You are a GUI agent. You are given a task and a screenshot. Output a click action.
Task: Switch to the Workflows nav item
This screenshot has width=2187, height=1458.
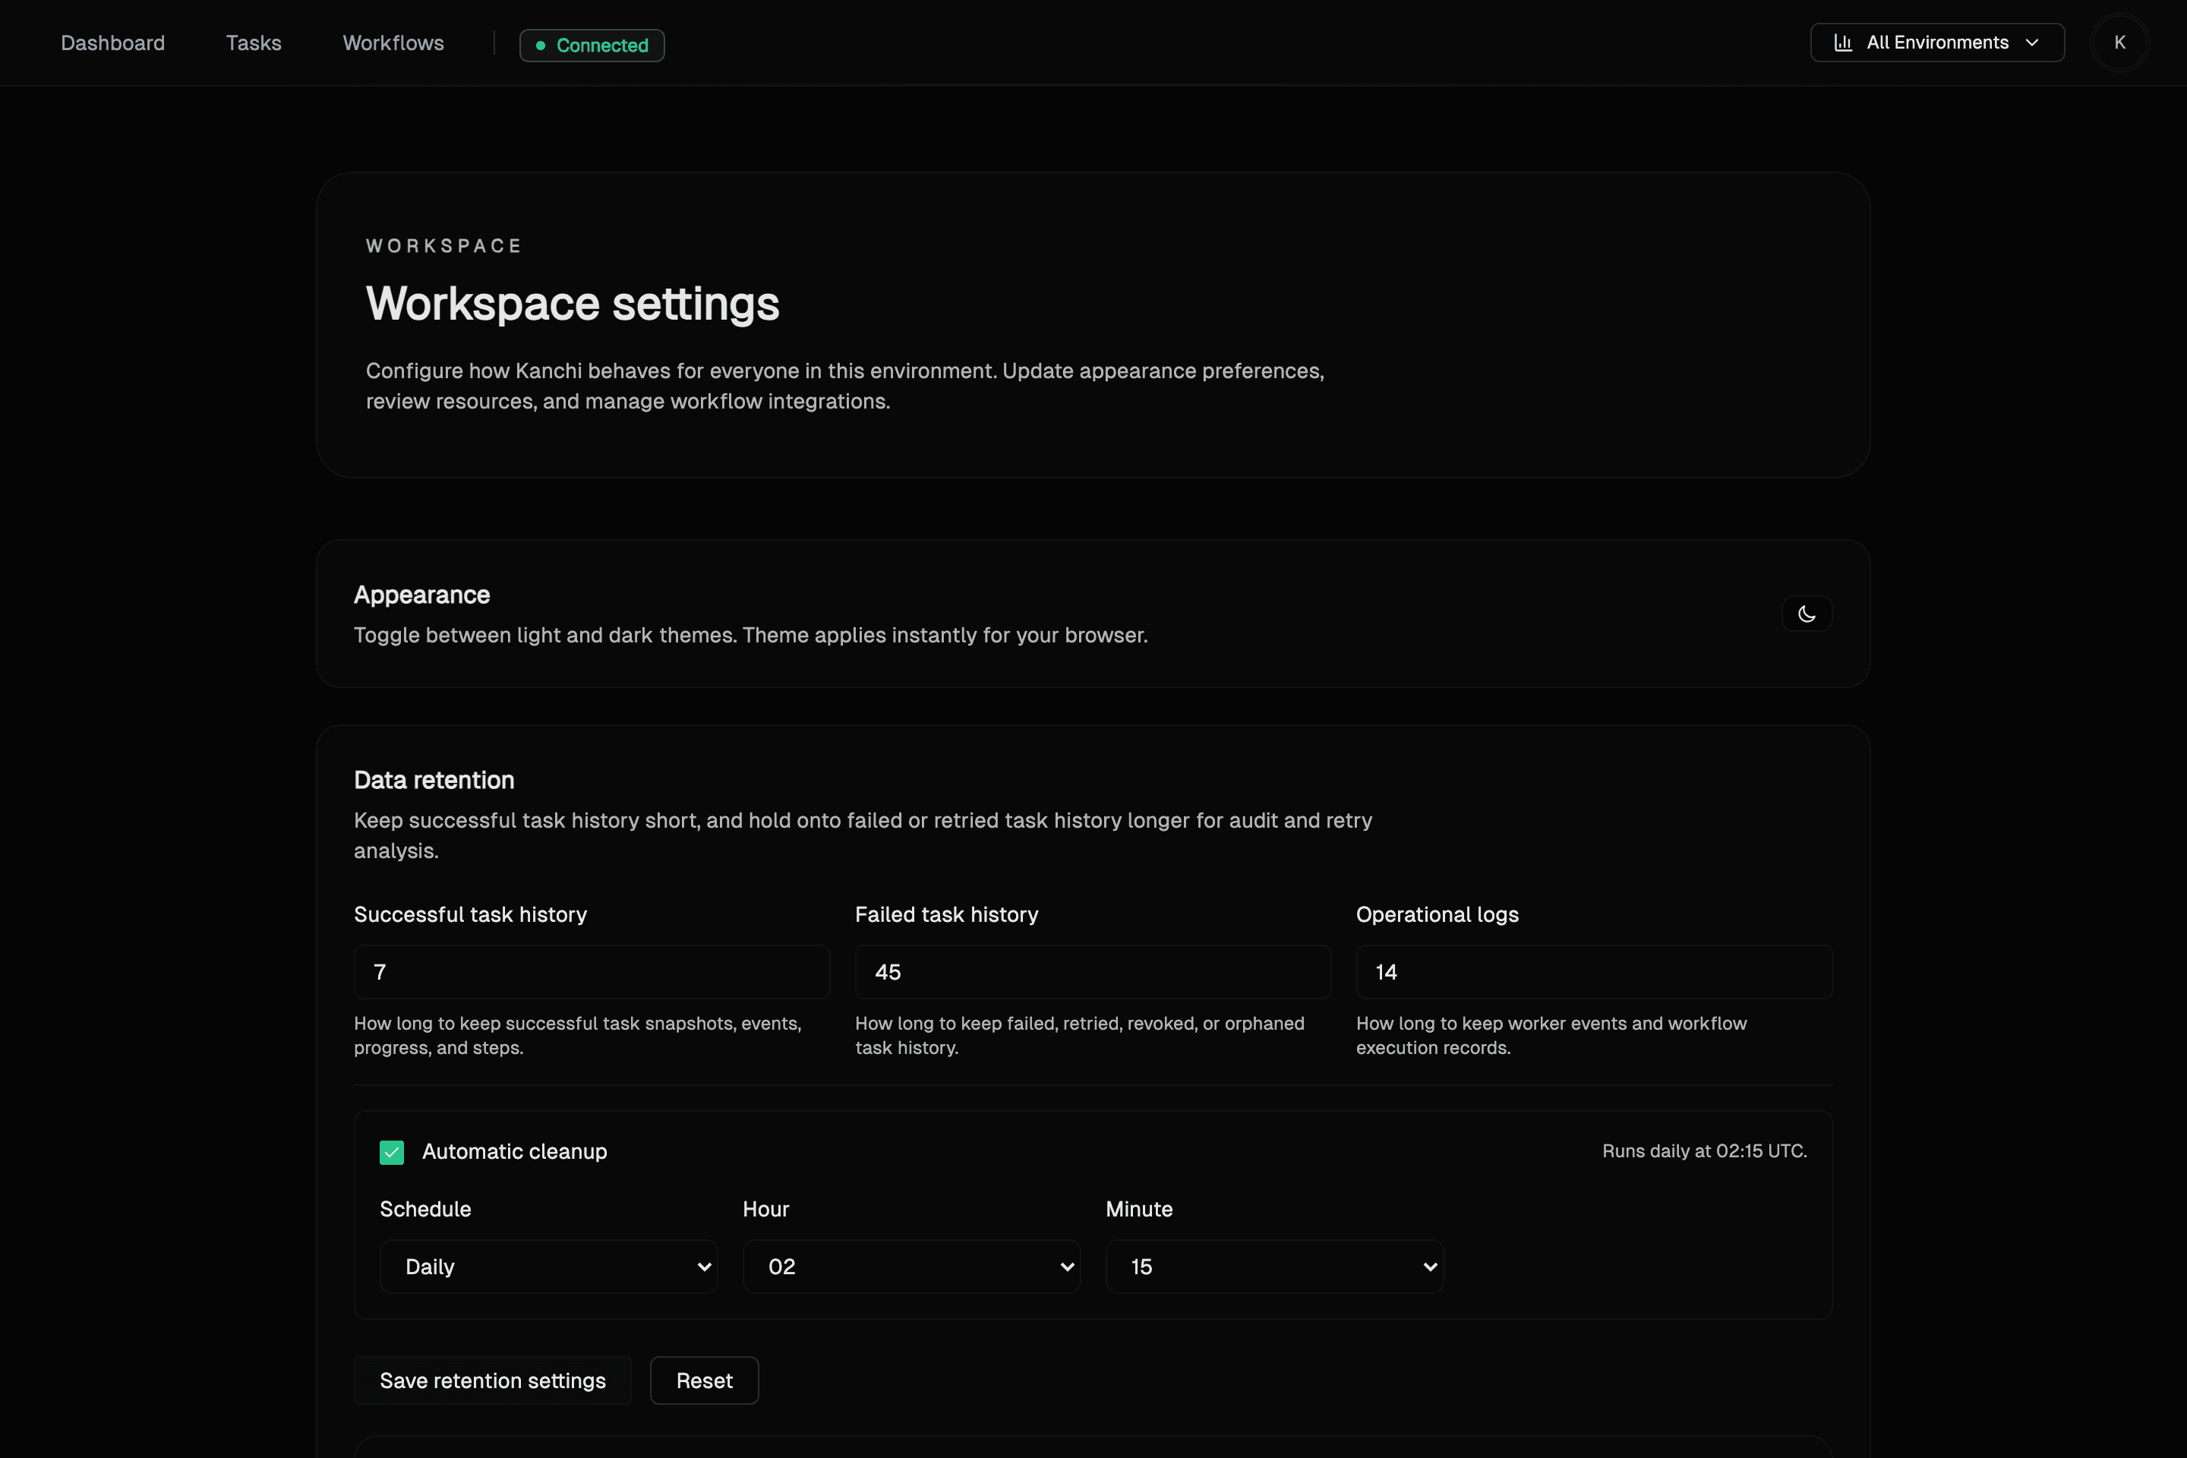pos(393,43)
